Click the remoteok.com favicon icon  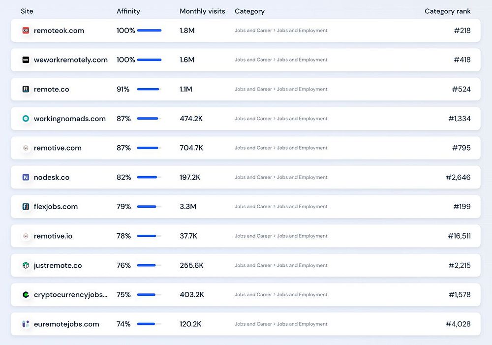click(26, 31)
